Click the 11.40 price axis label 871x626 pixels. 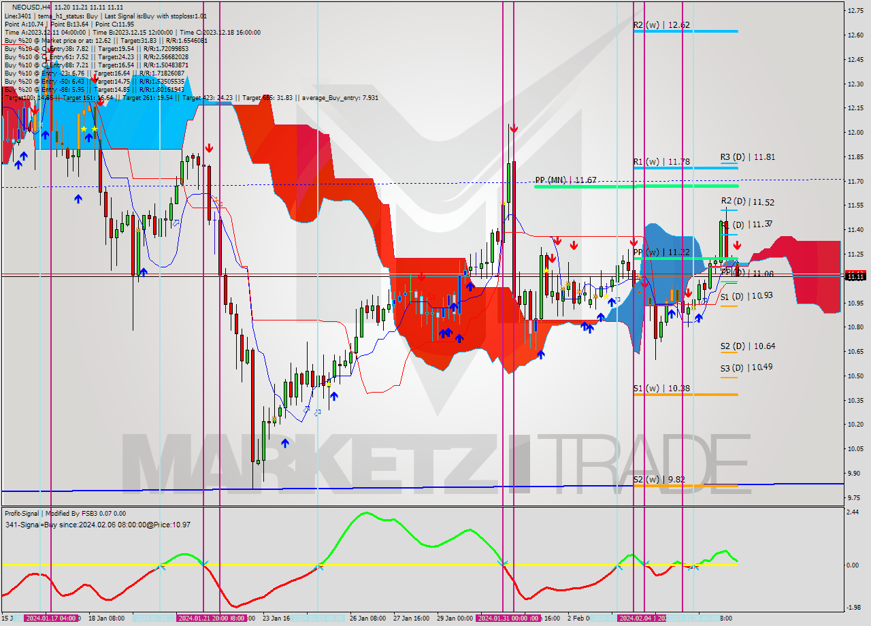(855, 229)
